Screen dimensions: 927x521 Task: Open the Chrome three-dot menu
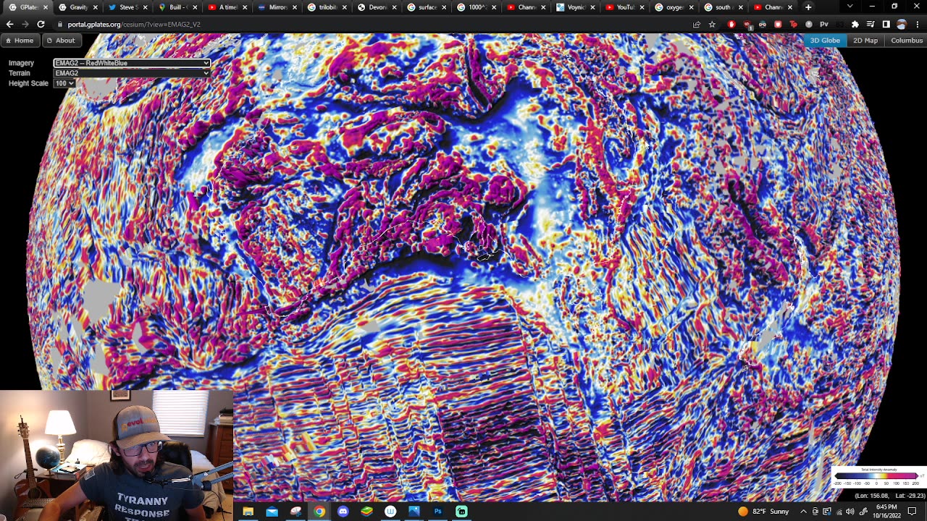click(x=917, y=24)
